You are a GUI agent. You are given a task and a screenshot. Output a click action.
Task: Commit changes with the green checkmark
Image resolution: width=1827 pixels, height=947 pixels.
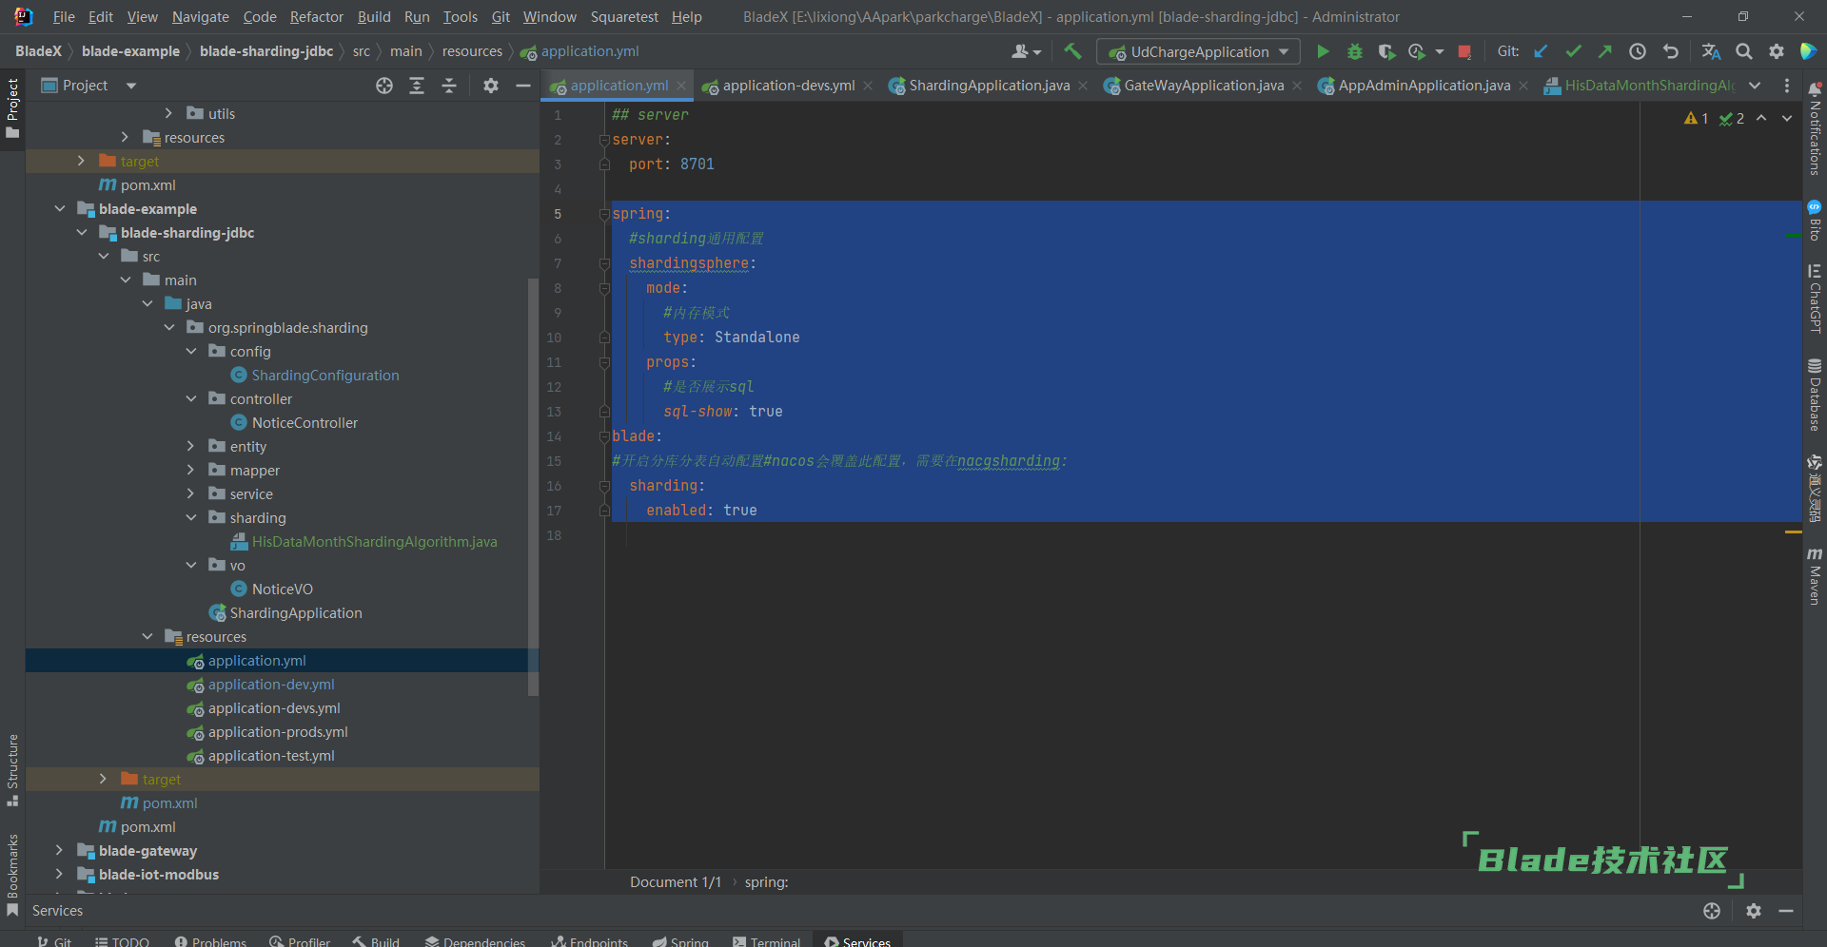click(1573, 51)
